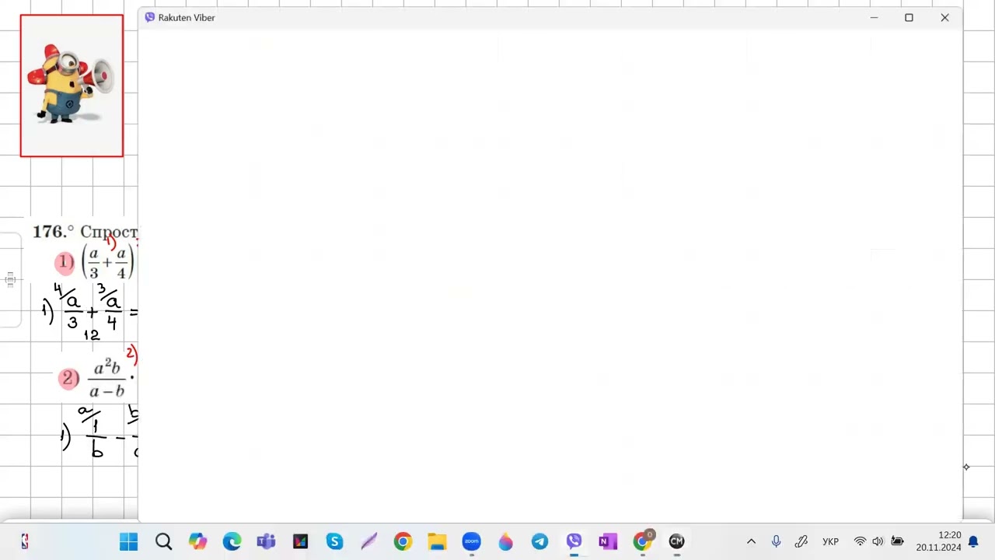Open the CM app on the taskbar
Viewport: 995px width, 560px height.
point(676,541)
